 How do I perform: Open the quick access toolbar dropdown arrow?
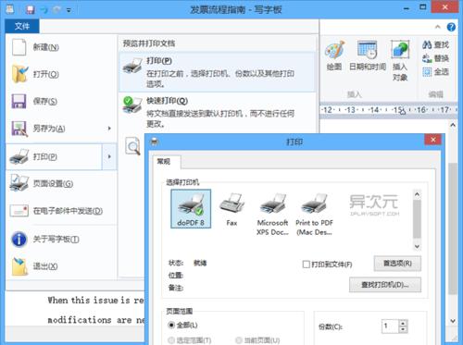pos(69,10)
